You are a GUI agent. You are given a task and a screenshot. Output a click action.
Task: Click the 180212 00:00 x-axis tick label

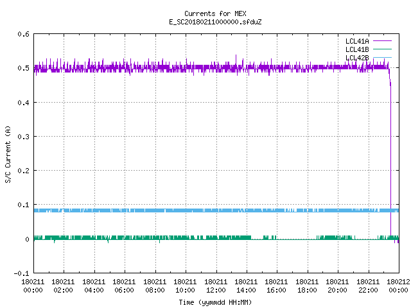pos(398,286)
